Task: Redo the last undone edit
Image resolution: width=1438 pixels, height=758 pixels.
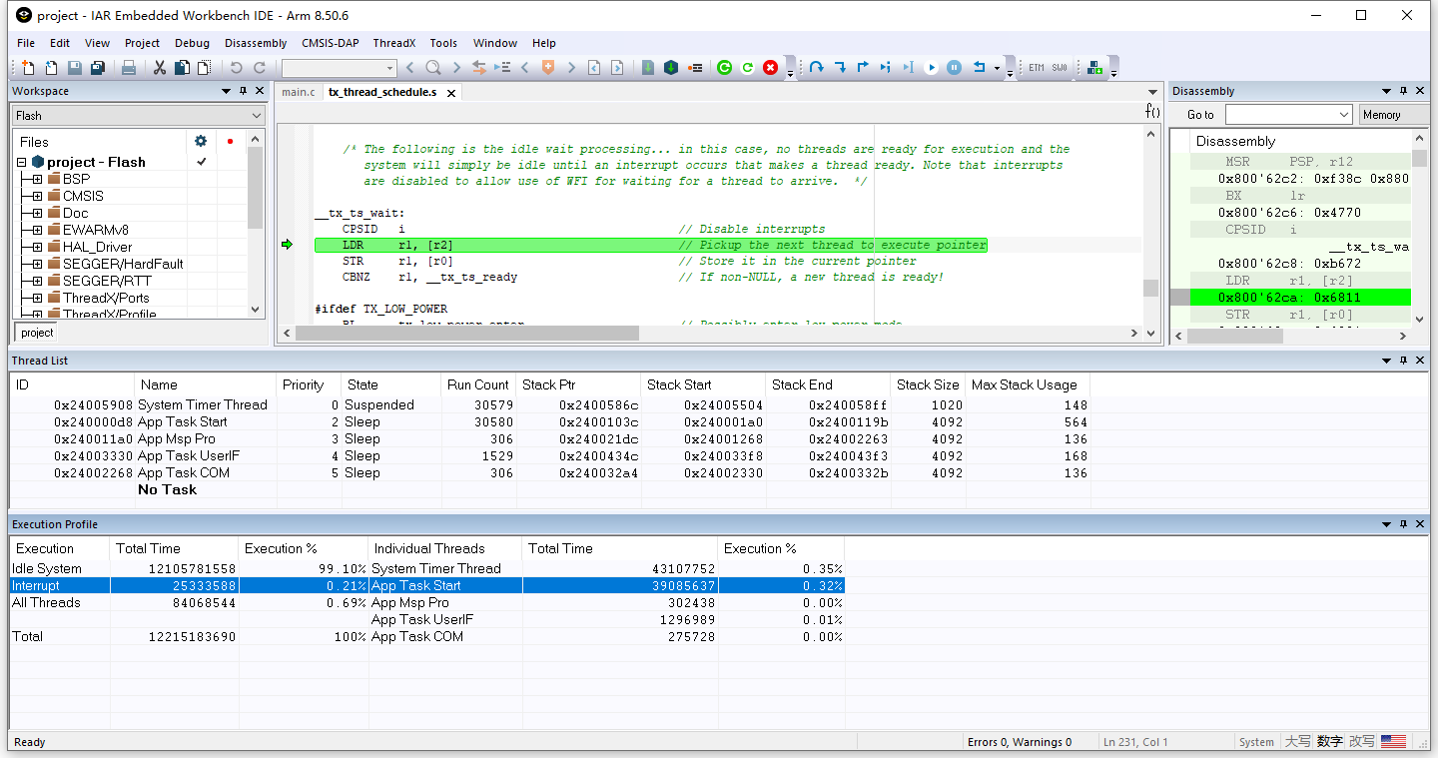Action: click(260, 68)
